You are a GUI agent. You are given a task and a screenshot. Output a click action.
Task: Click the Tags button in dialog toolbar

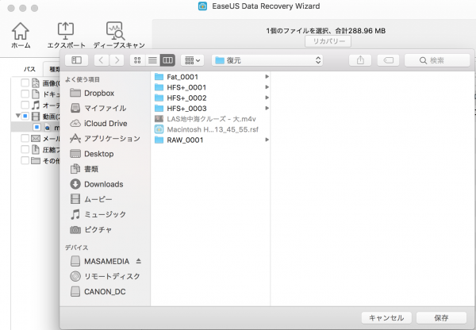coord(388,60)
